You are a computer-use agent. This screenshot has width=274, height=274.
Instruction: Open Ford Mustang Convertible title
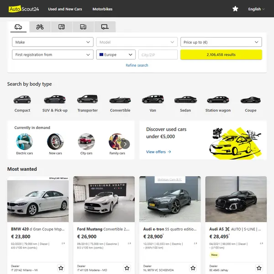coord(103,229)
